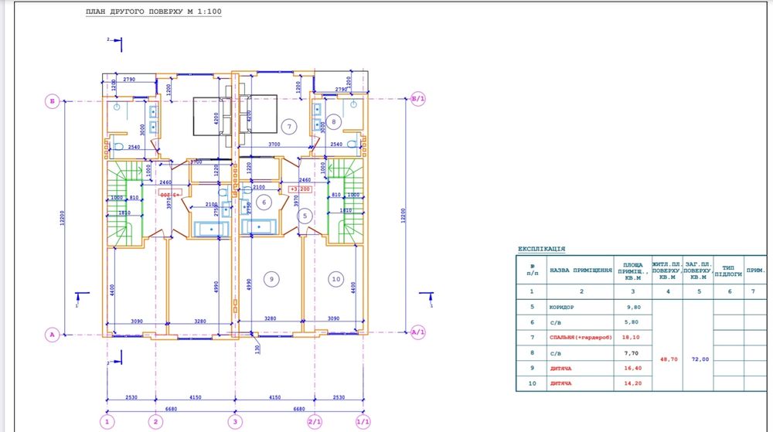Select the 'ЕКСПЛІКАЦІЯ' table heading
The width and height of the screenshot is (773, 432).
click(x=541, y=249)
